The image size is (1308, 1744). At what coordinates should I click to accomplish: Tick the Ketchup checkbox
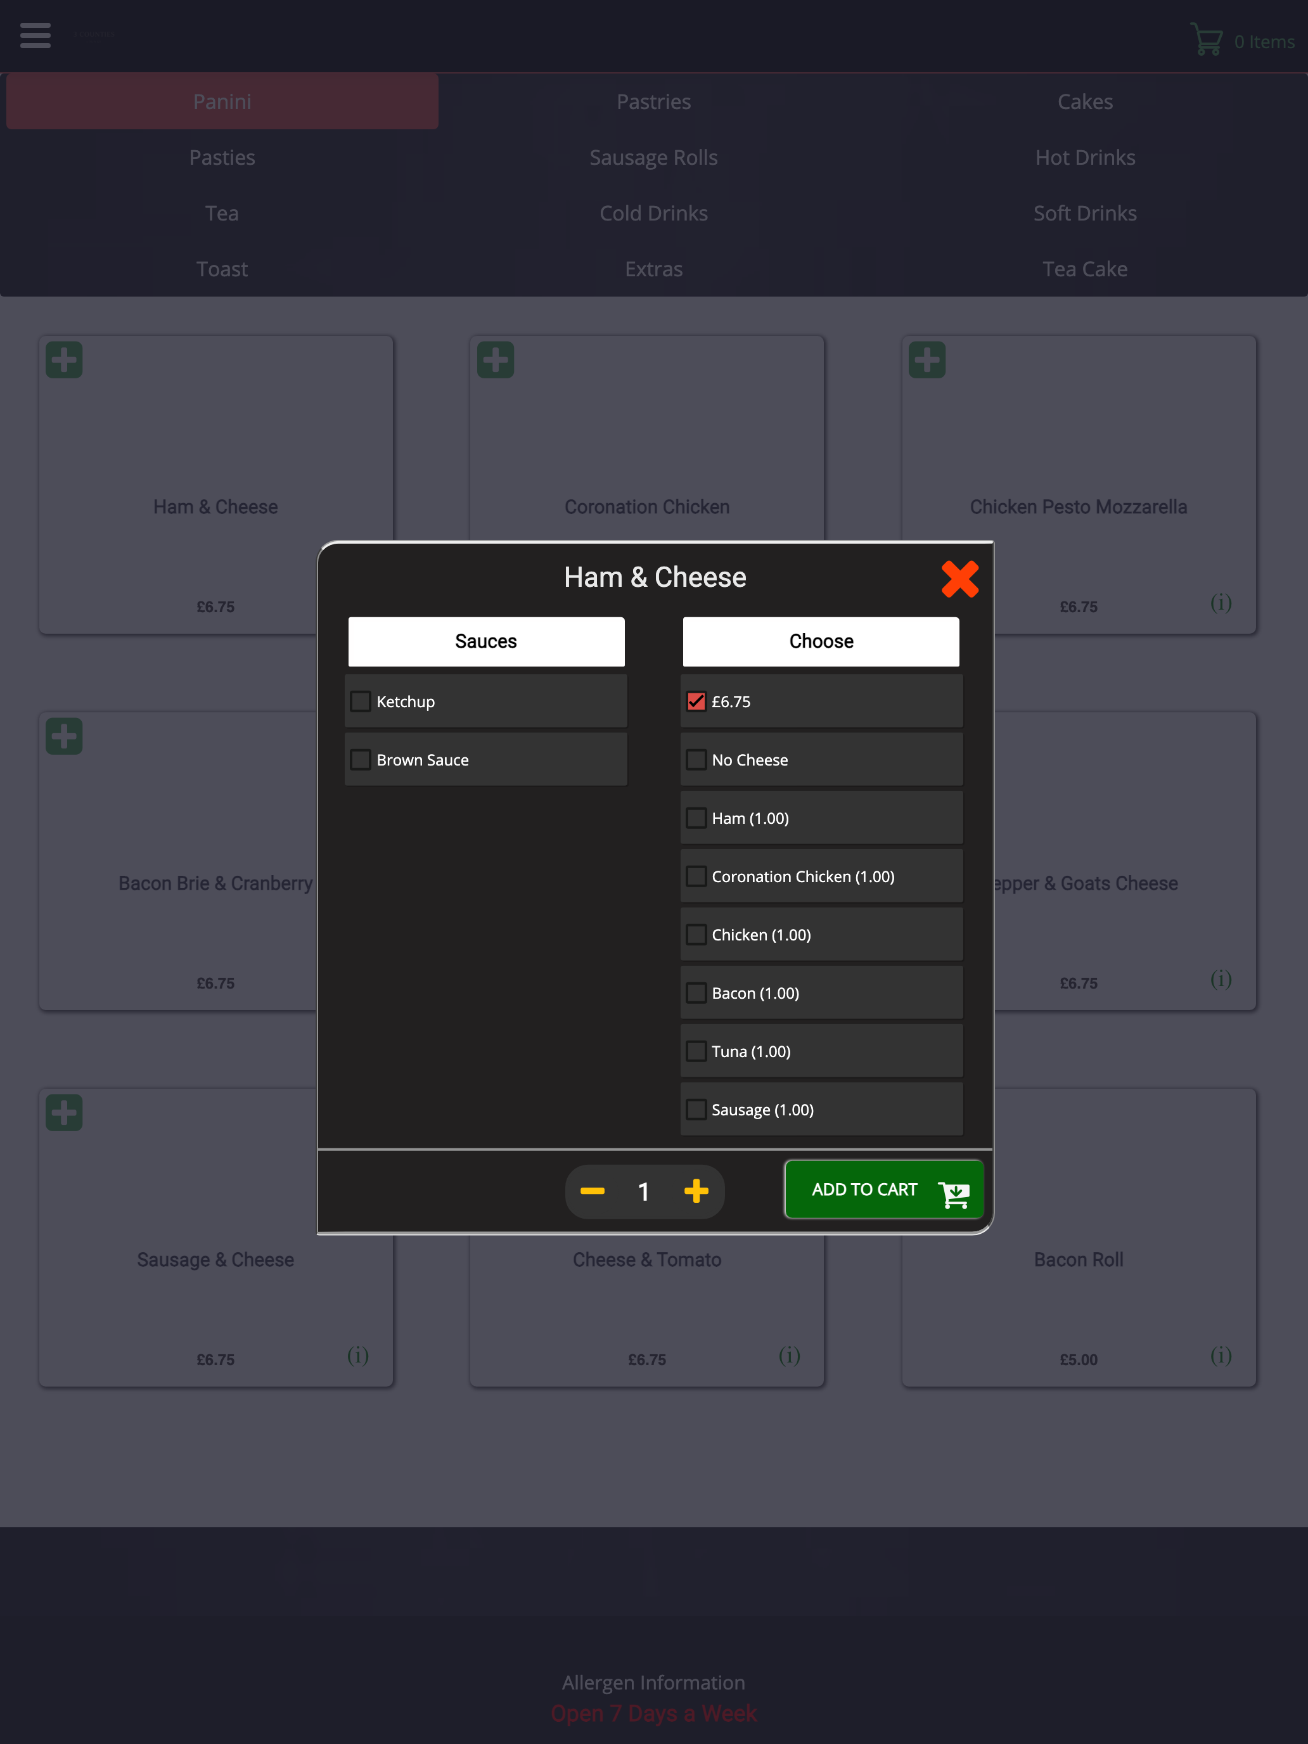click(361, 702)
